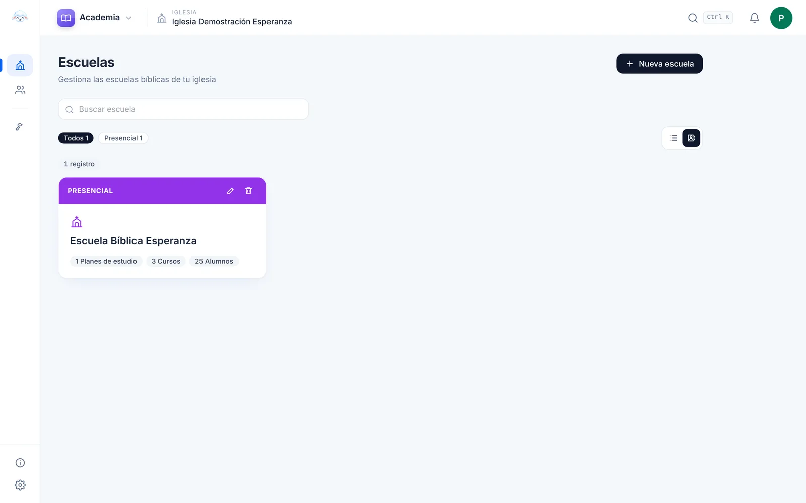Click the 25 Alumnos chip
Image resolution: width=806 pixels, height=503 pixels.
tap(214, 261)
